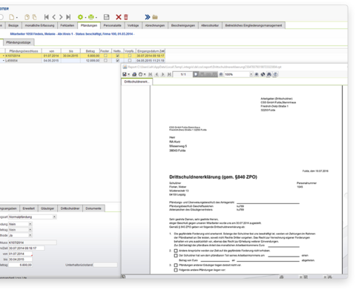Open dropdown arrow beside green gear

coord(85,18)
